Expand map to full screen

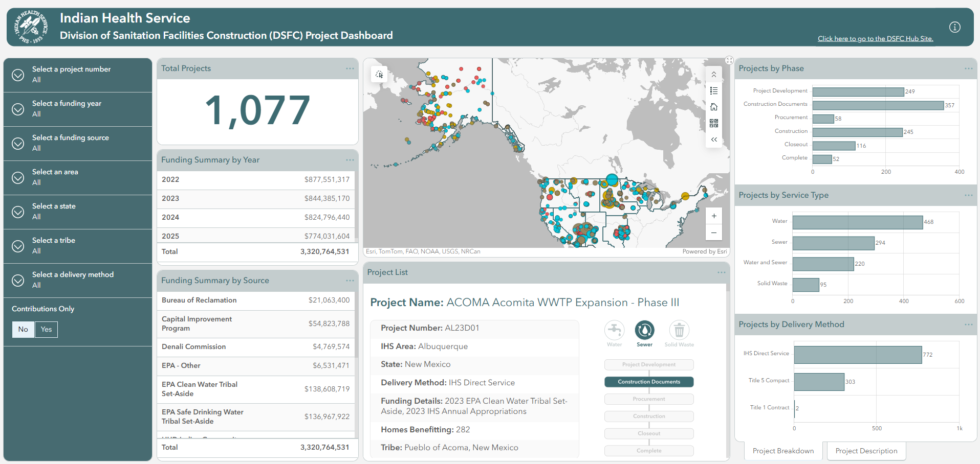(729, 60)
